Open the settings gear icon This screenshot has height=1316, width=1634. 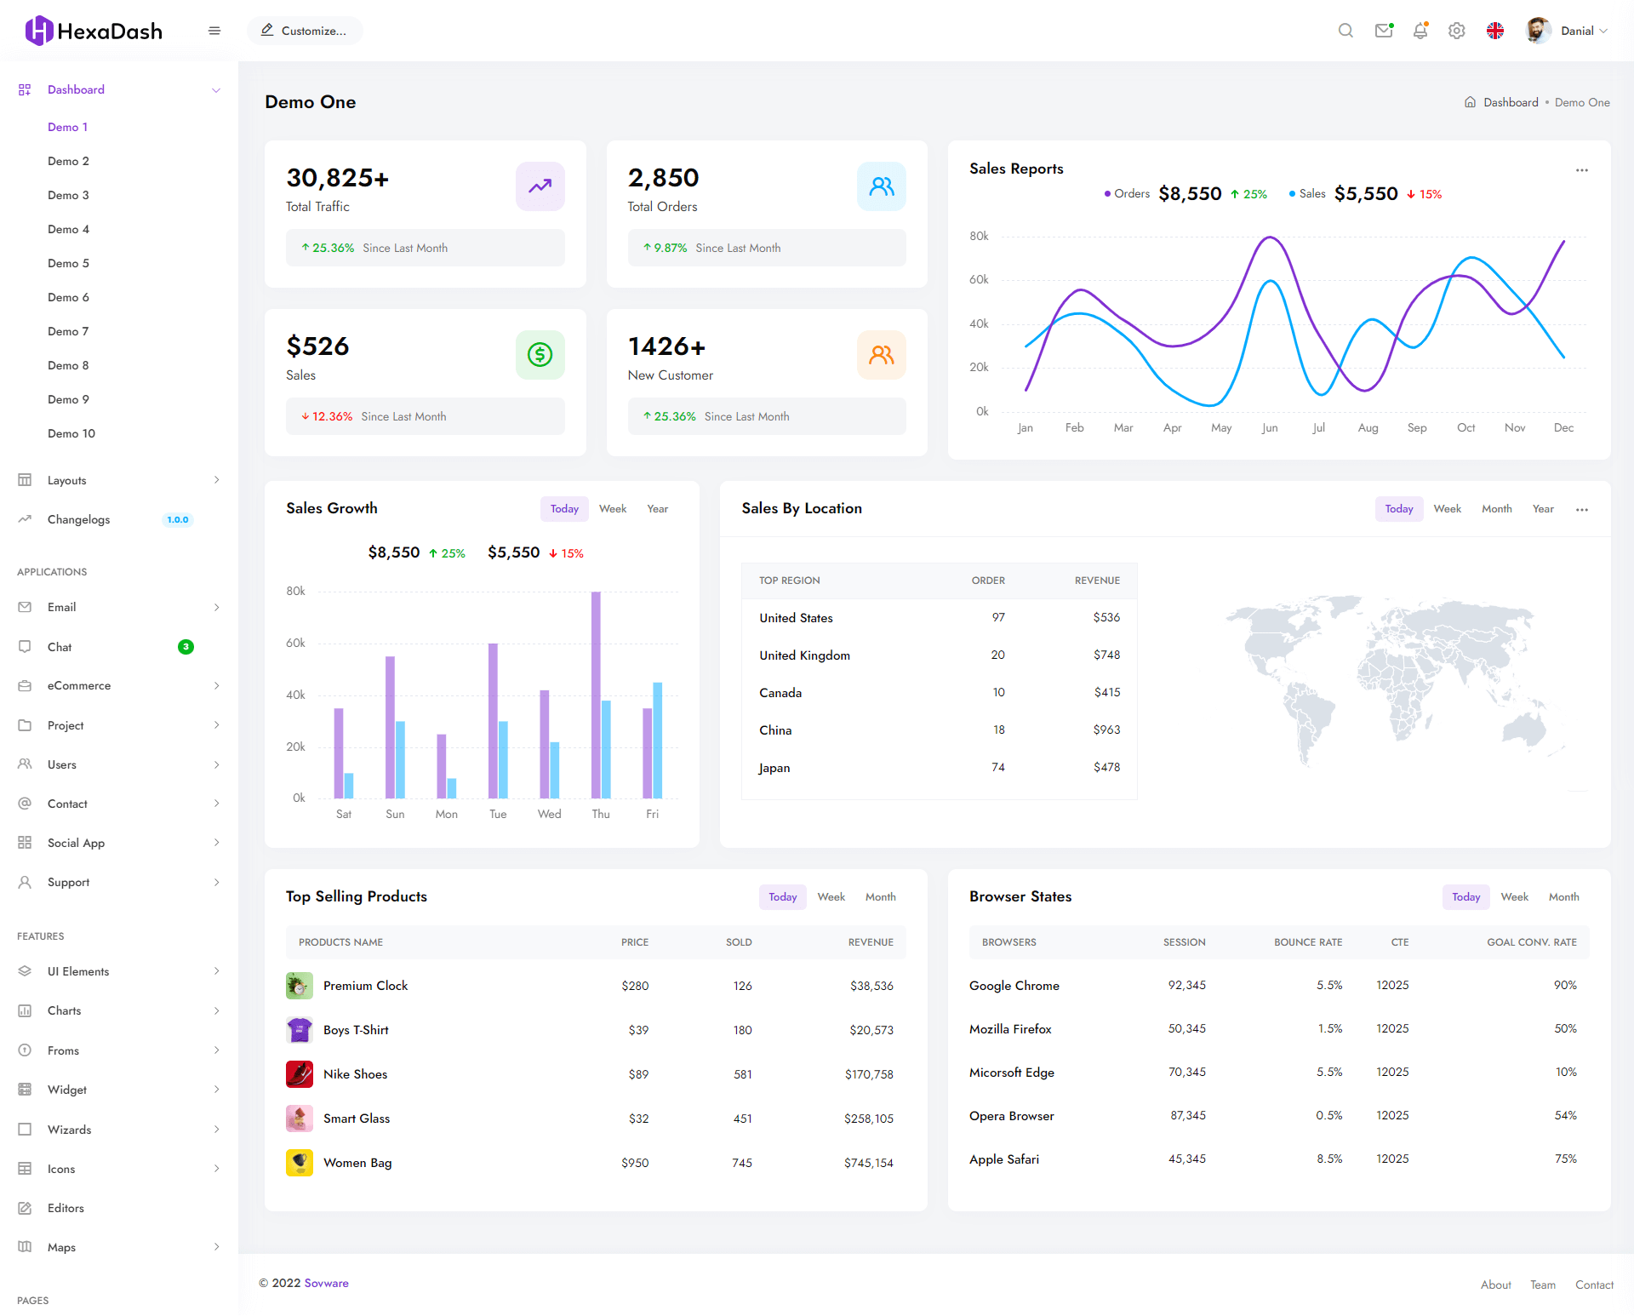(1456, 31)
